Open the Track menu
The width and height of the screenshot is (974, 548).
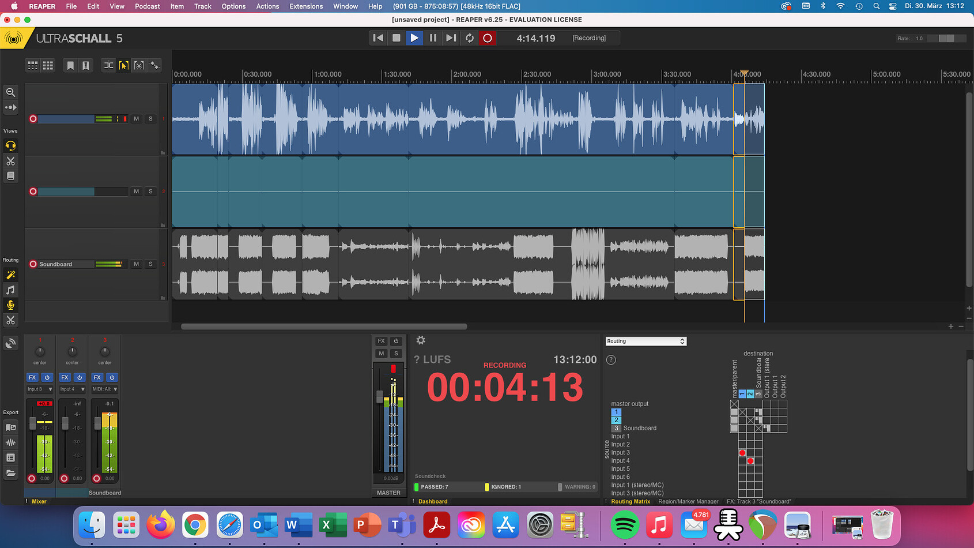[203, 6]
